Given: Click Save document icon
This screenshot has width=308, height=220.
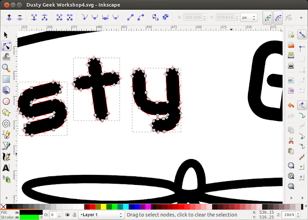Looking at the screenshot, I should point(291,55).
